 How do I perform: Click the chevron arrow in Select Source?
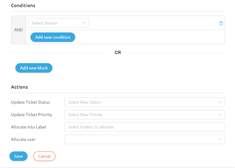point(84,23)
